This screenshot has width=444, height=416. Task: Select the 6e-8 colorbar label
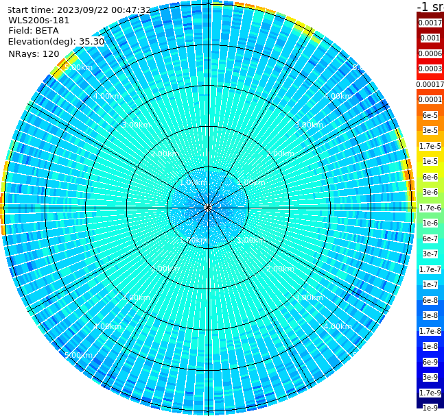point(430,300)
